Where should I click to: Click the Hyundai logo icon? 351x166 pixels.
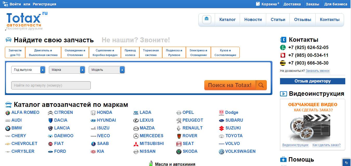93,120
